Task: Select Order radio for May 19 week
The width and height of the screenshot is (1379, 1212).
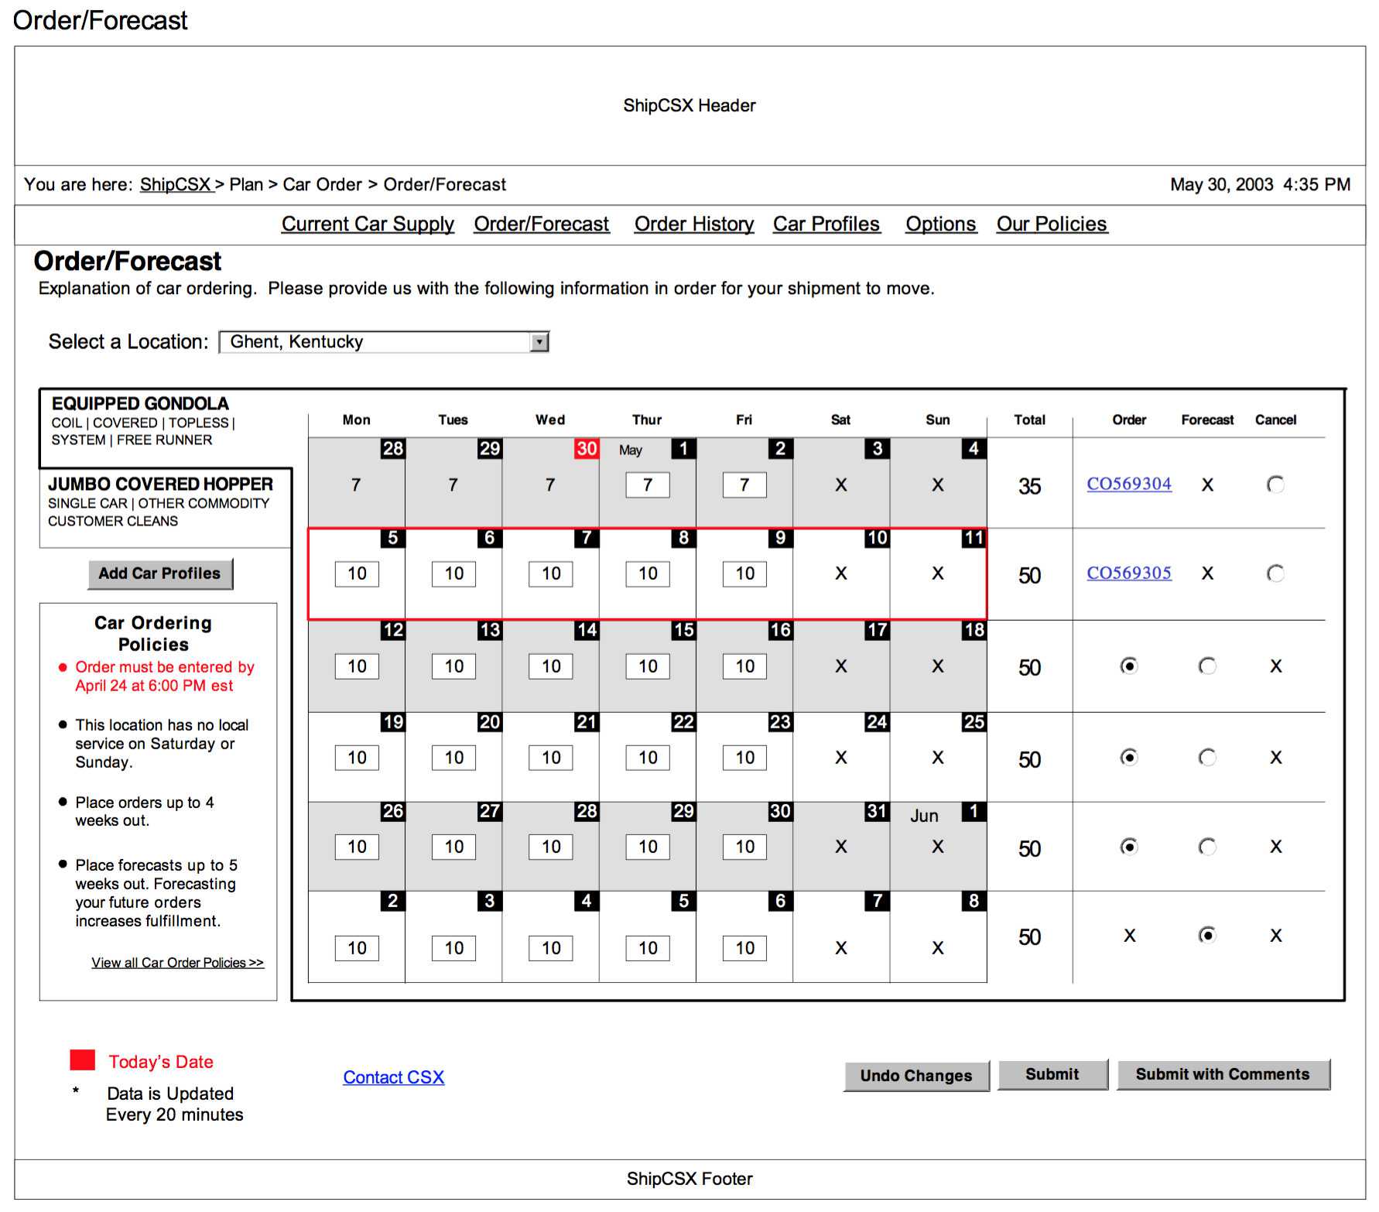Action: pos(1129,758)
